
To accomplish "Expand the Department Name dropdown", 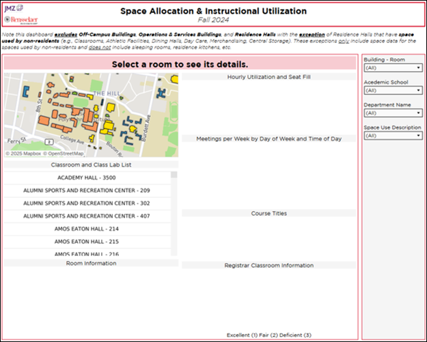I will [x=393, y=113].
